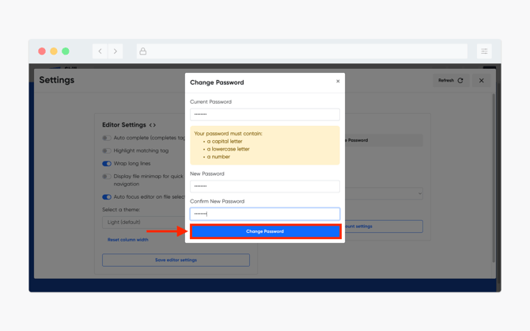Focus the Current Password field
Screen dimensions: 530x331
[x=265, y=114]
